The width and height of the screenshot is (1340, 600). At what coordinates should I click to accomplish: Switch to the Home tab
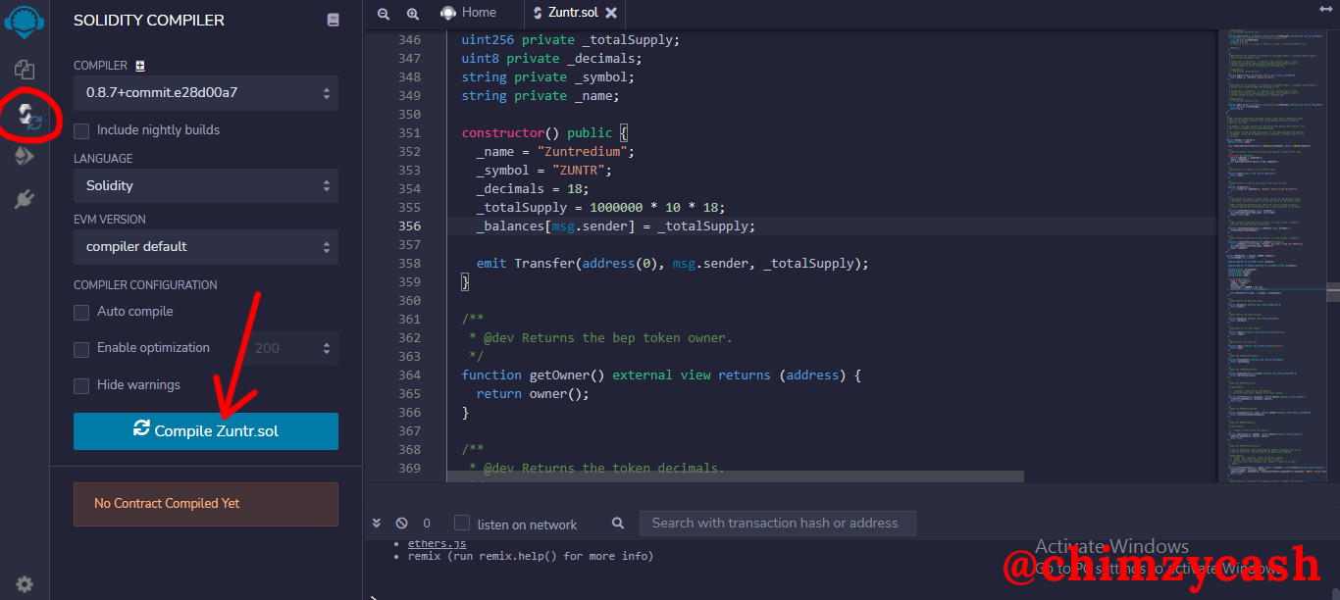(468, 13)
